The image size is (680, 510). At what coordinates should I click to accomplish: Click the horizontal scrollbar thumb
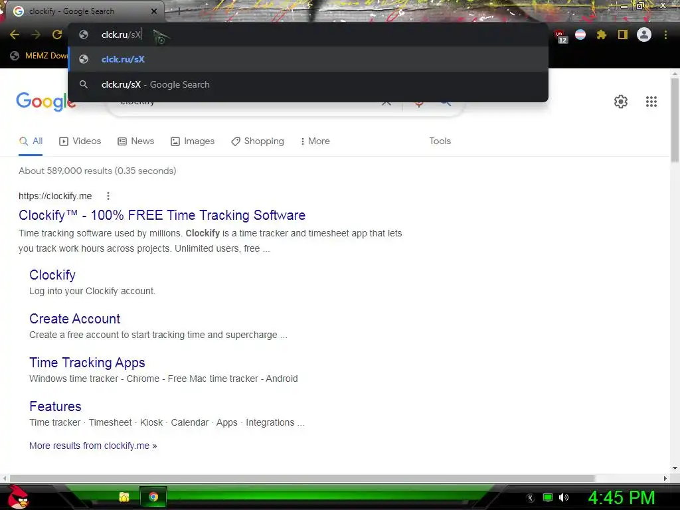[x=302, y=478]
